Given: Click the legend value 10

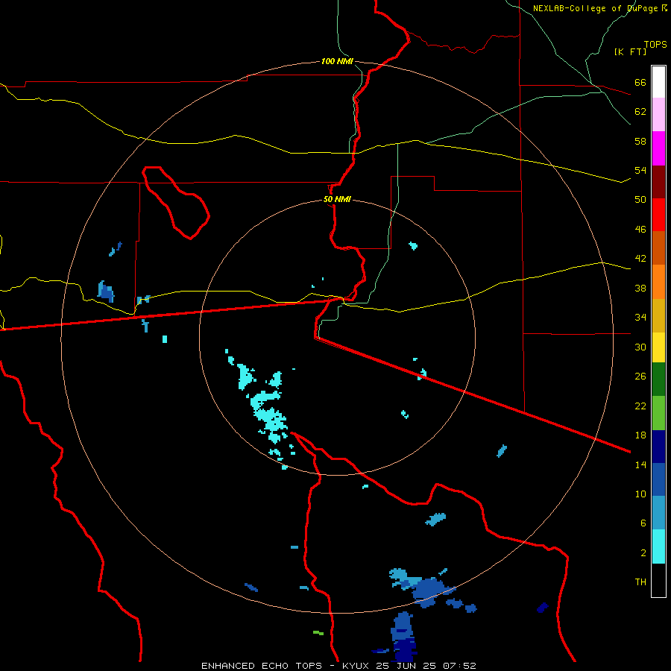Looking at the screenshot, I should [640, 494].
